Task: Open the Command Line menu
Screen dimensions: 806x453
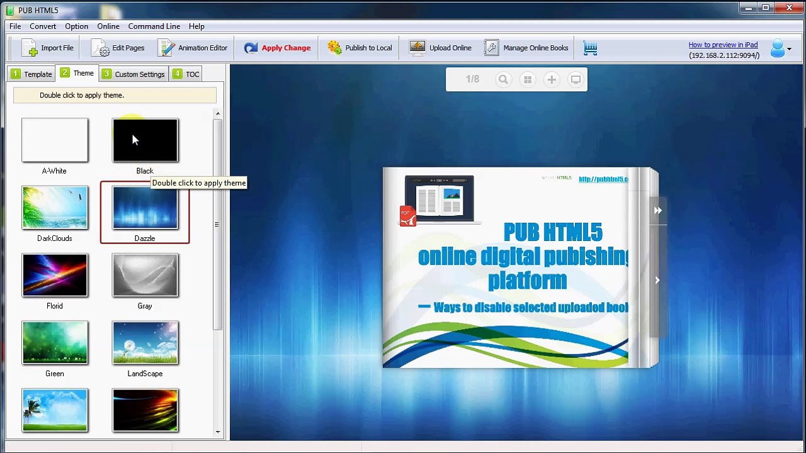Action: pyautogui.click(x=154, y=26)
